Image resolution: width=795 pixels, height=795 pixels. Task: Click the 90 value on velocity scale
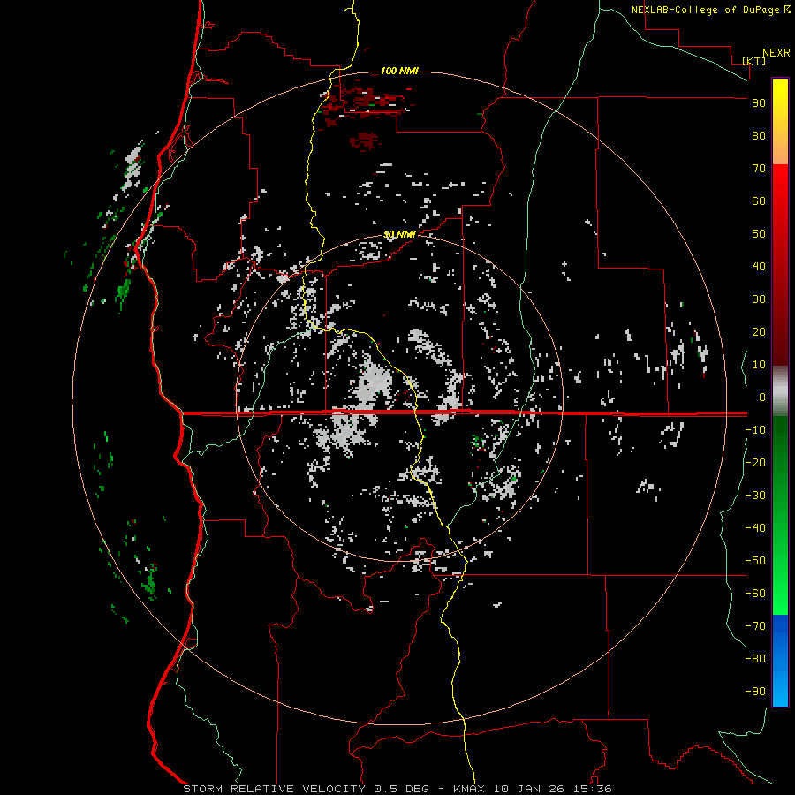coord(759,103)
